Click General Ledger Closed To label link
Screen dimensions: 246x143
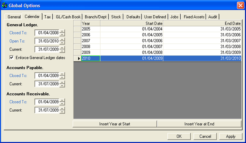[x=18, y=33]
